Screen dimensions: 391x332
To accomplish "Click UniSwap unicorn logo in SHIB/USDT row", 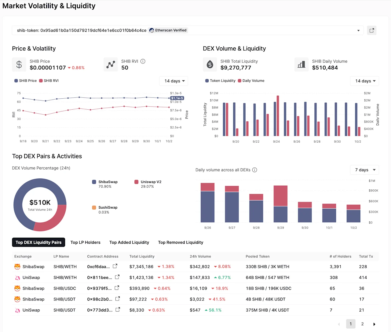I will coord(17,310).
